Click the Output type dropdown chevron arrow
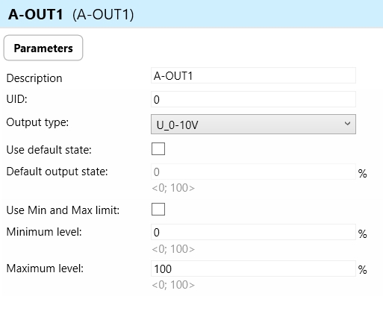Viewport: 383px width, 311px height. pyautogui.click(x=348, y=124)
